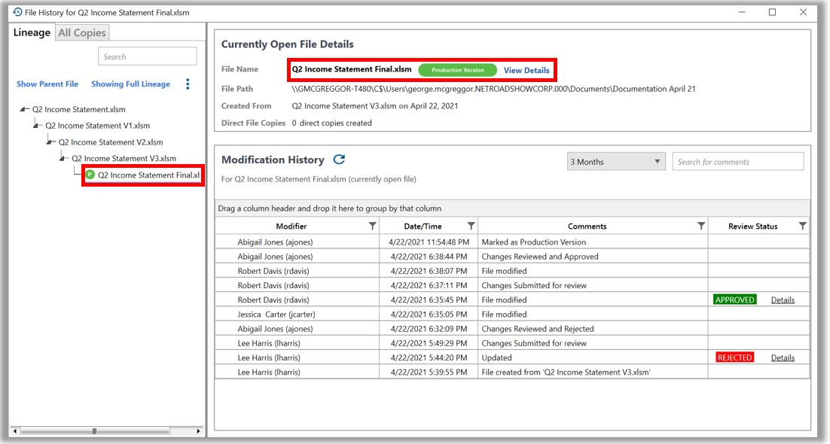The width and height of the screenshot is (830, 444).
Task: Filter the Modifier column
Action: click(372, 226)
